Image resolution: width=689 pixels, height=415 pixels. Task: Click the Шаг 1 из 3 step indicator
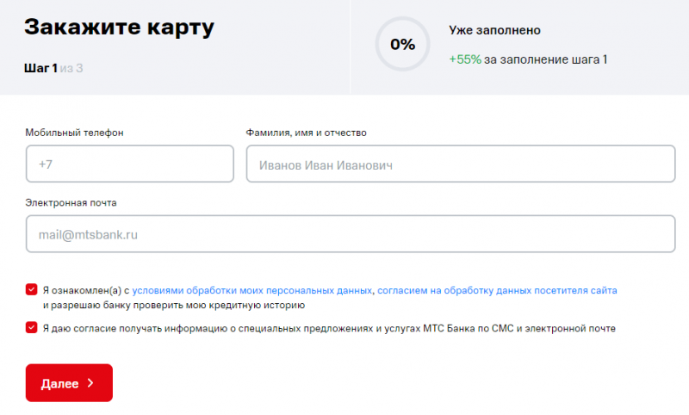53,67
